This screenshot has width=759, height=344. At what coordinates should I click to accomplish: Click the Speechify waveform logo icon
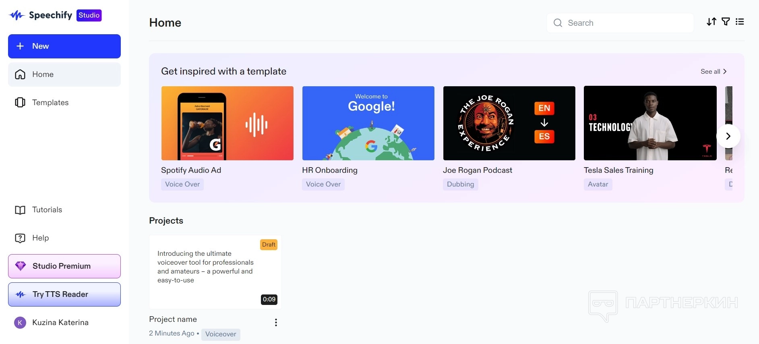pos(17,15)
